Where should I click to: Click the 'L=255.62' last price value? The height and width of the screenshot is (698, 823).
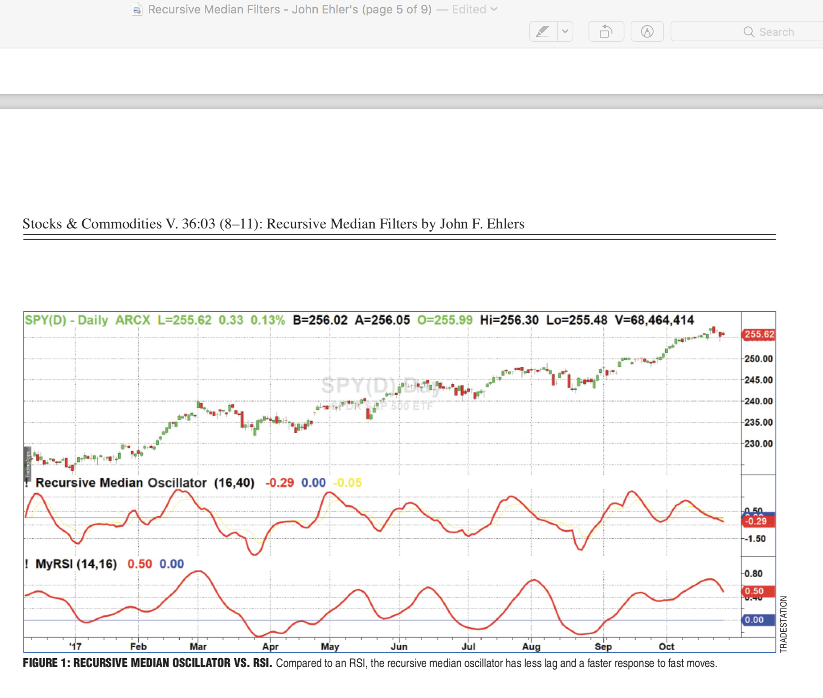(x=184, y=320)
